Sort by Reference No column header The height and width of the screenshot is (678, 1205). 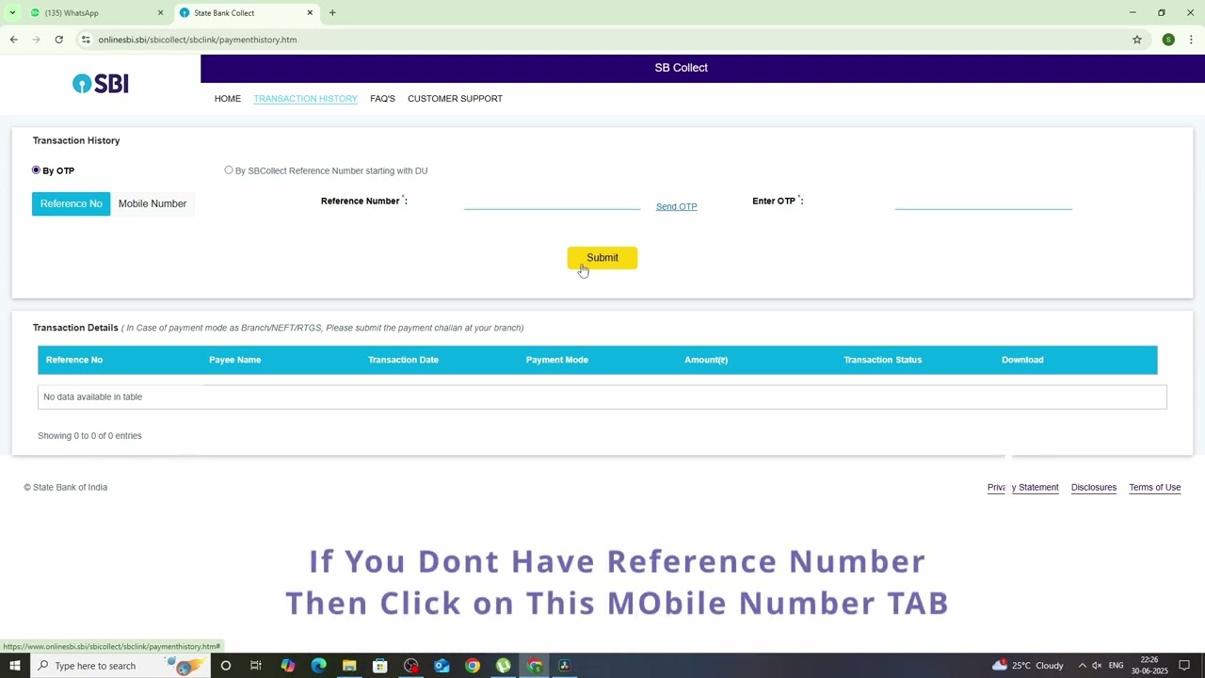coord(74,360)
